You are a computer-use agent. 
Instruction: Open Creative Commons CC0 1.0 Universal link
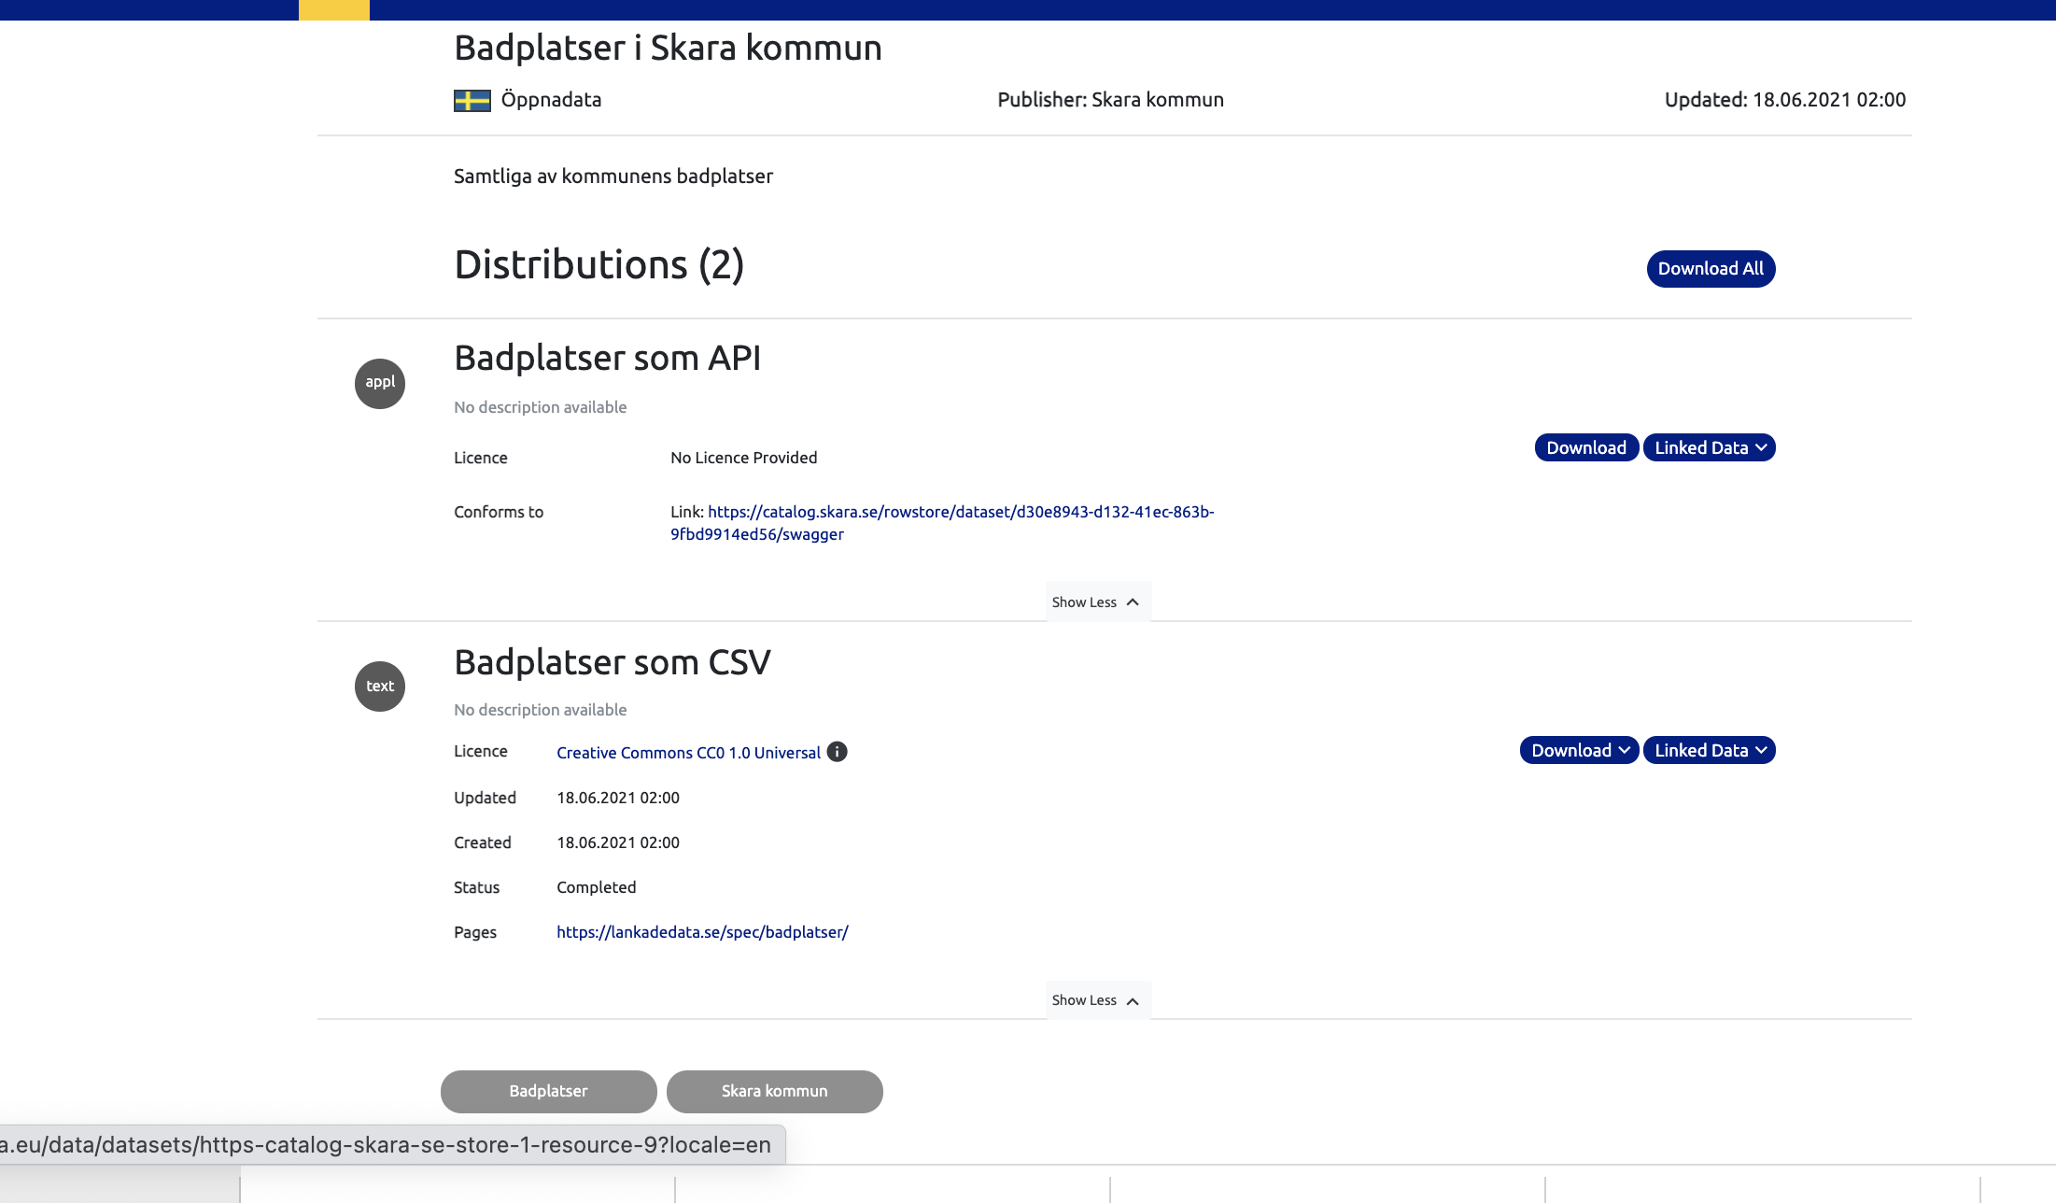688,753
